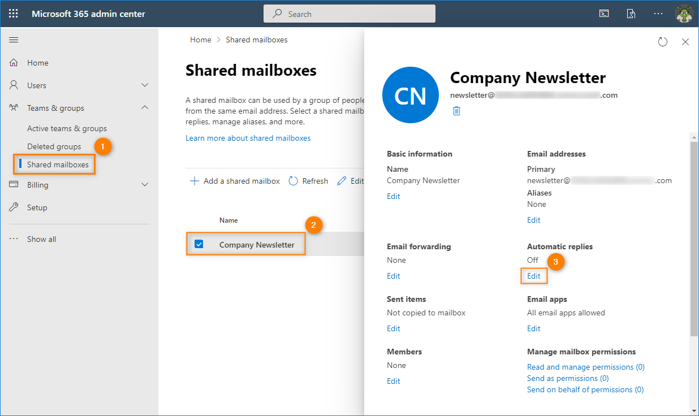This screenshot has width=699, height=416.
Task: Edit the Email addresses aliases
Action: coord(534,220)
